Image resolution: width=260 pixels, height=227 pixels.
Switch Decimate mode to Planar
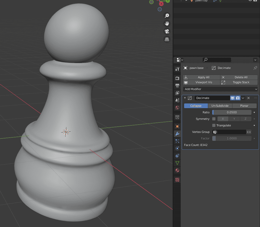pos(244,106)
